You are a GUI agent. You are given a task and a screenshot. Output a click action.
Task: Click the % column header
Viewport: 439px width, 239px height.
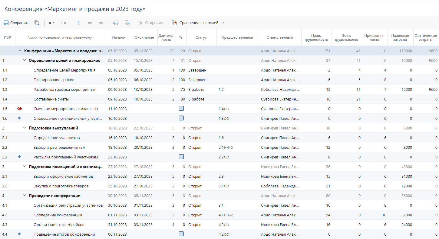(181, 37)
